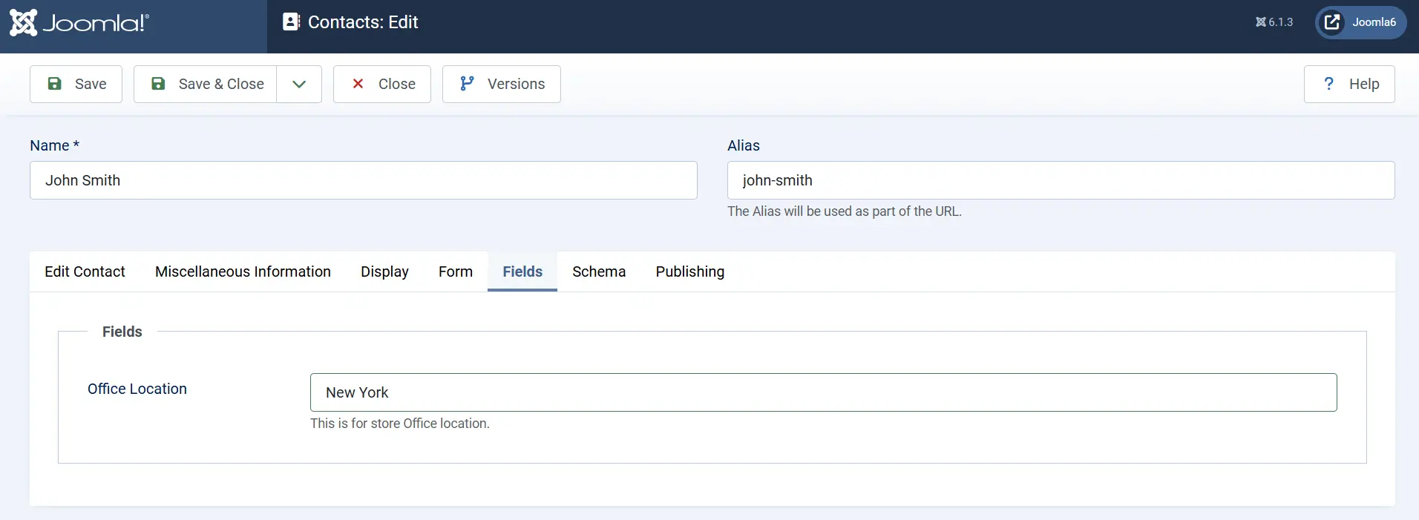Viewport: 1419px width, 520px height.
Task: Open the Form tab
Action: pyautogui.click(x=456, y=271)
